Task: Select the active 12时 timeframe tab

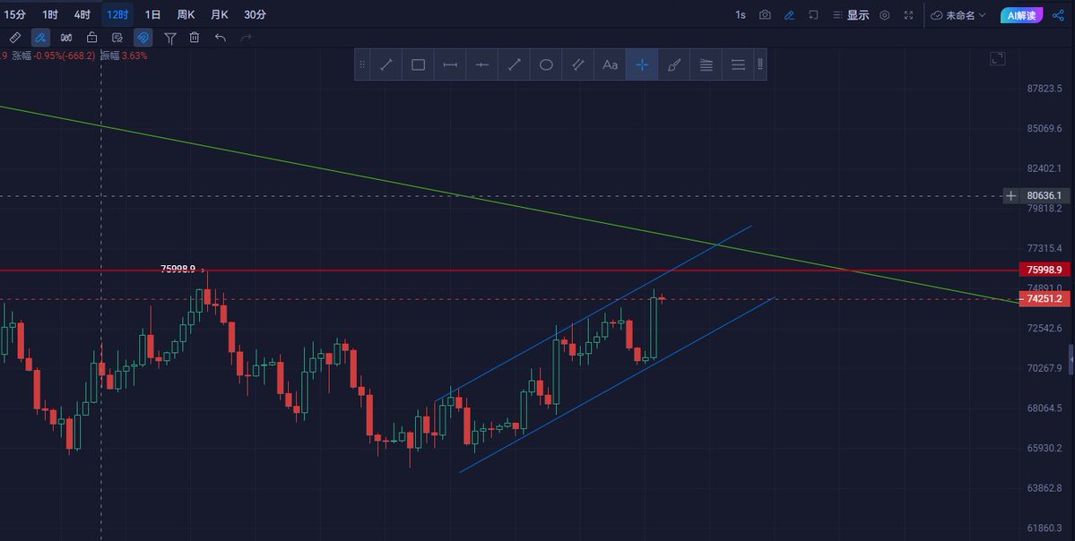Action: [117, 14]
